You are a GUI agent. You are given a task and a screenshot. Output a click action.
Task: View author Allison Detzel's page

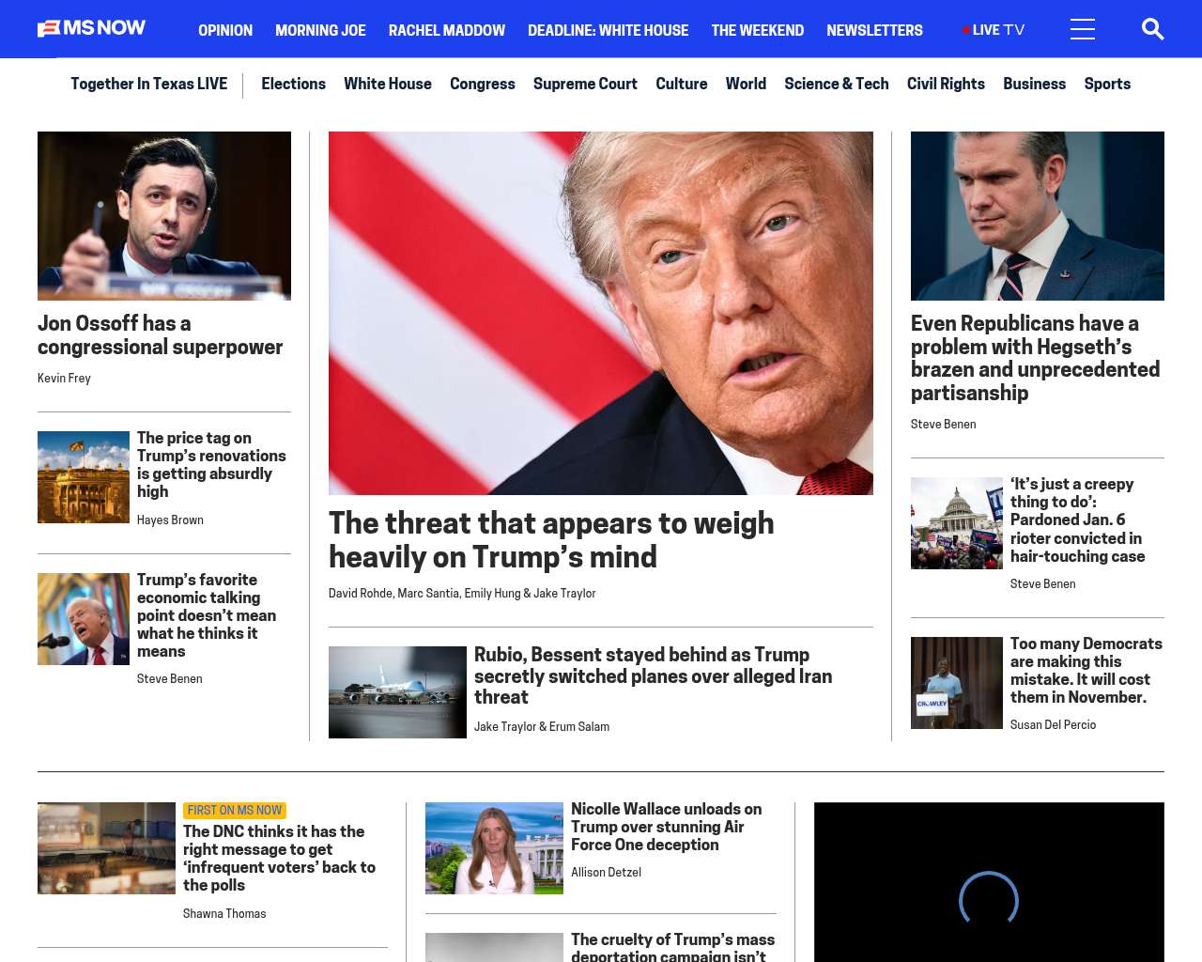click(x=606, y=873)
